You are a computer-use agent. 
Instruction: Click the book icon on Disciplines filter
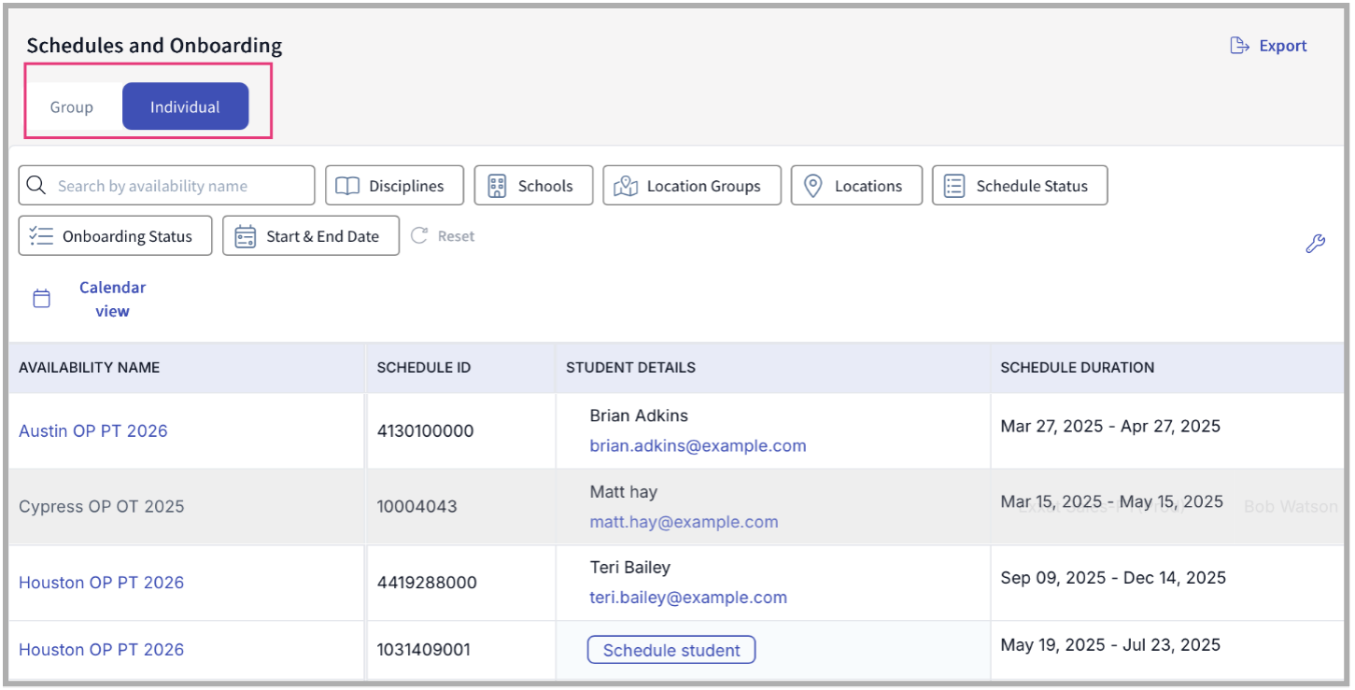[x=347, y=186]
